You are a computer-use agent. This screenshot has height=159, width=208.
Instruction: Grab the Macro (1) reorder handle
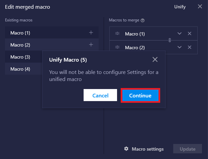(x=117, y=33)
